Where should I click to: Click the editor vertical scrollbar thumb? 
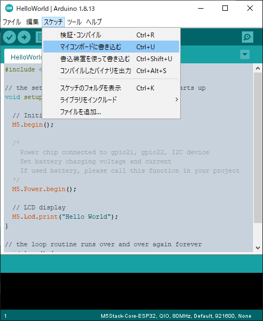click(258, 147)
